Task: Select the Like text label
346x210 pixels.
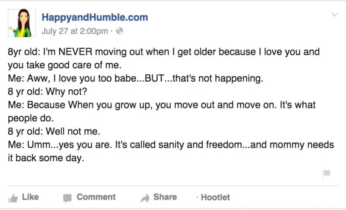Action: tap(31, 197)
